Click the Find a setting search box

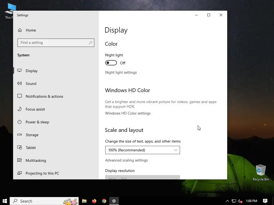pos(56,42)
